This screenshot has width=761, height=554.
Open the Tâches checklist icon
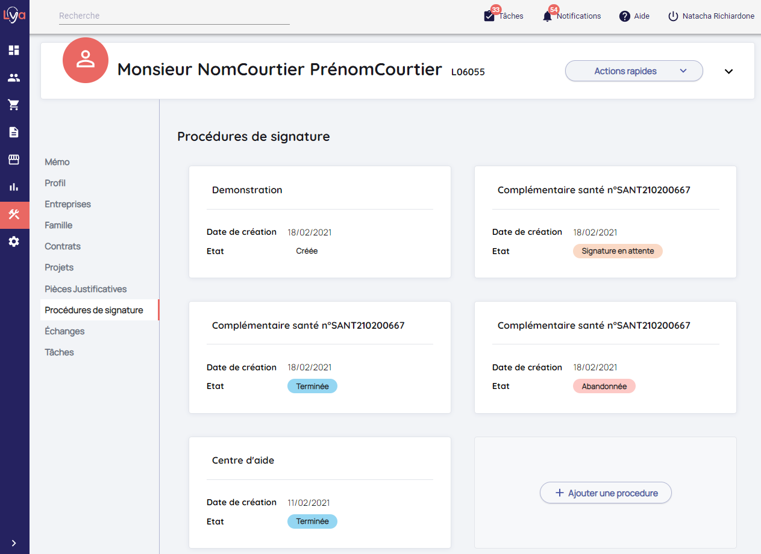click(x=489, y=16)
